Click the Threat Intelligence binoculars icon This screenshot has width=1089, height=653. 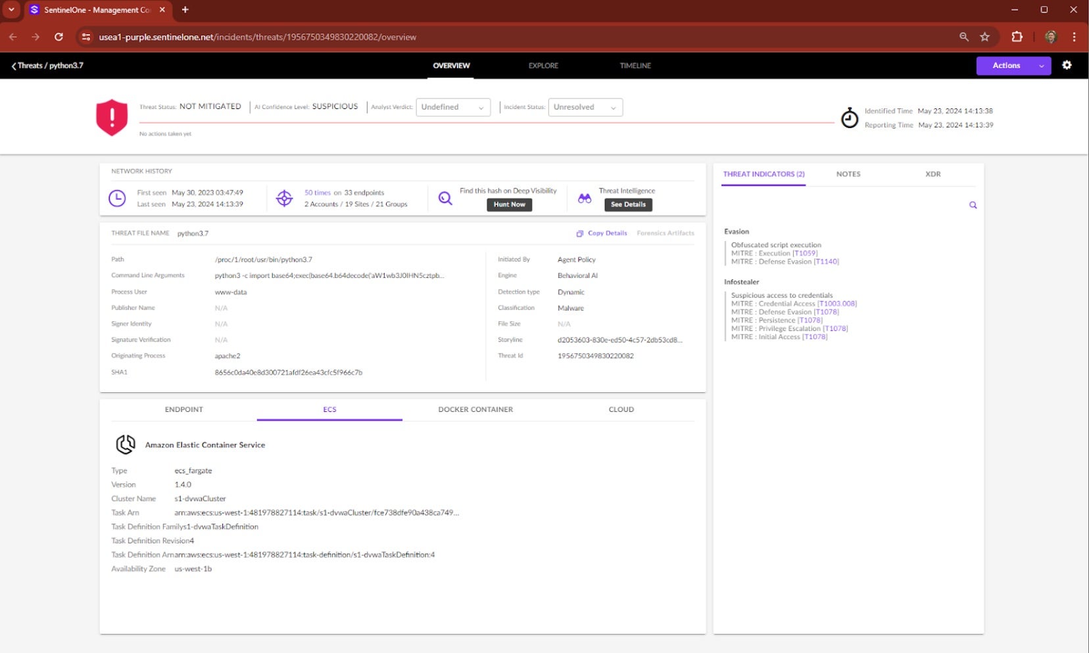tap(584, 198)
